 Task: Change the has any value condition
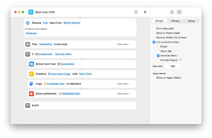pyautogui.click(x=63, y=54)
